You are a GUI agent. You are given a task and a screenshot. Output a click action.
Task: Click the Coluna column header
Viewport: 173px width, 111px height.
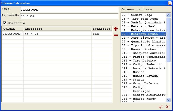click(x=13, y=29)
